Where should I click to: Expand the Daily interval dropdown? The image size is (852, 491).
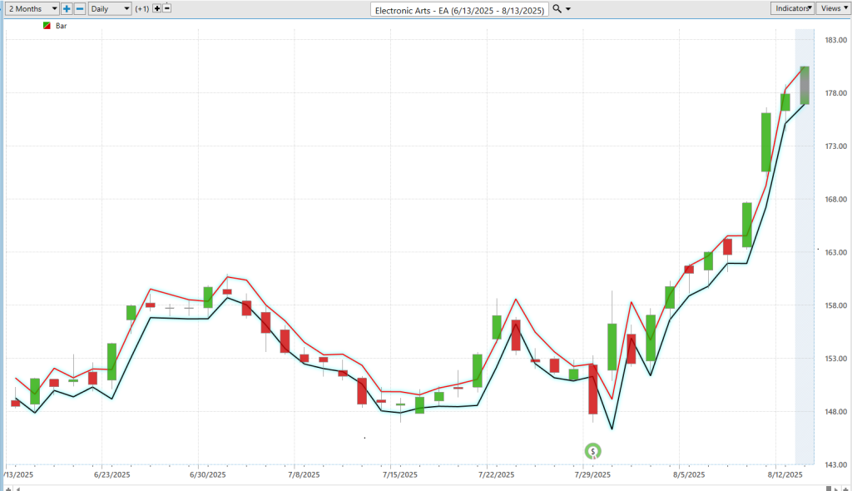[110, 8]
